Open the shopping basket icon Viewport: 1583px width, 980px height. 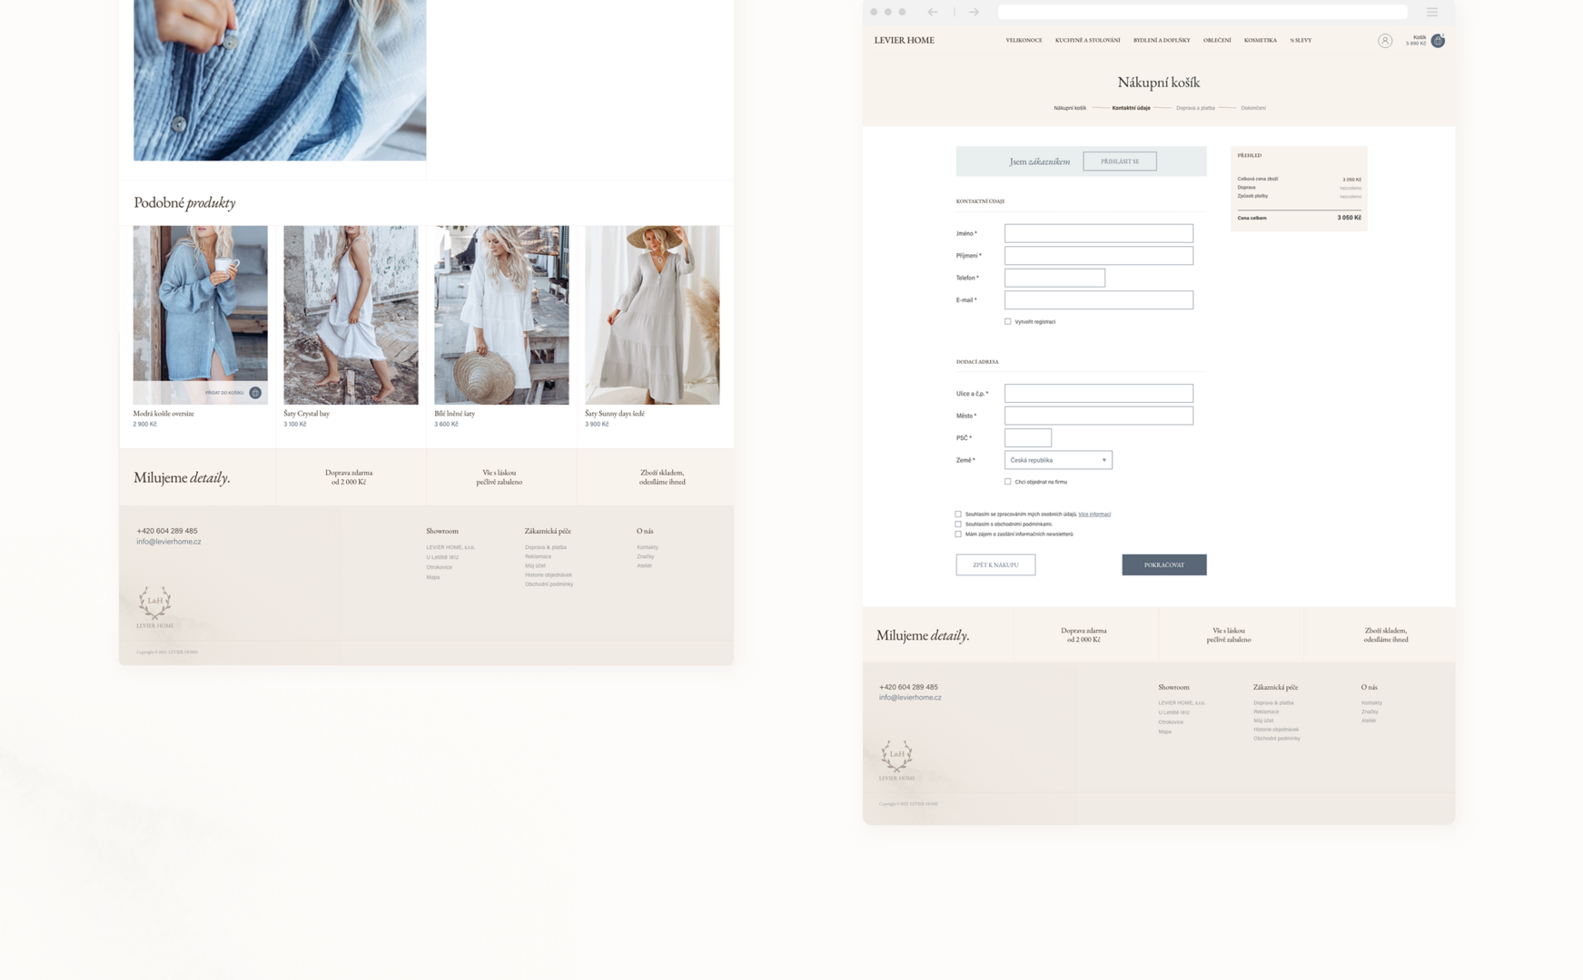tap(1438, 41)
